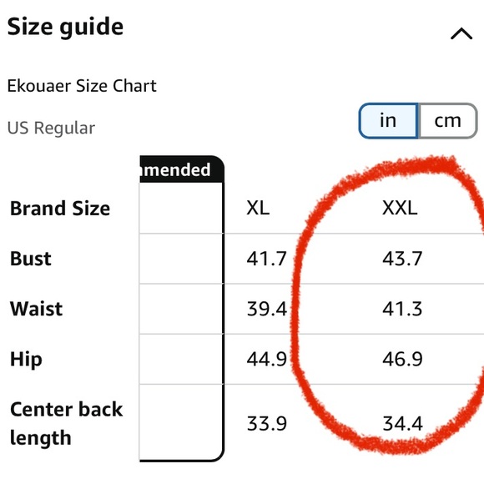Click XXL hip value 46.9
This screenshot has width=484, height=484.
(402, 359)
